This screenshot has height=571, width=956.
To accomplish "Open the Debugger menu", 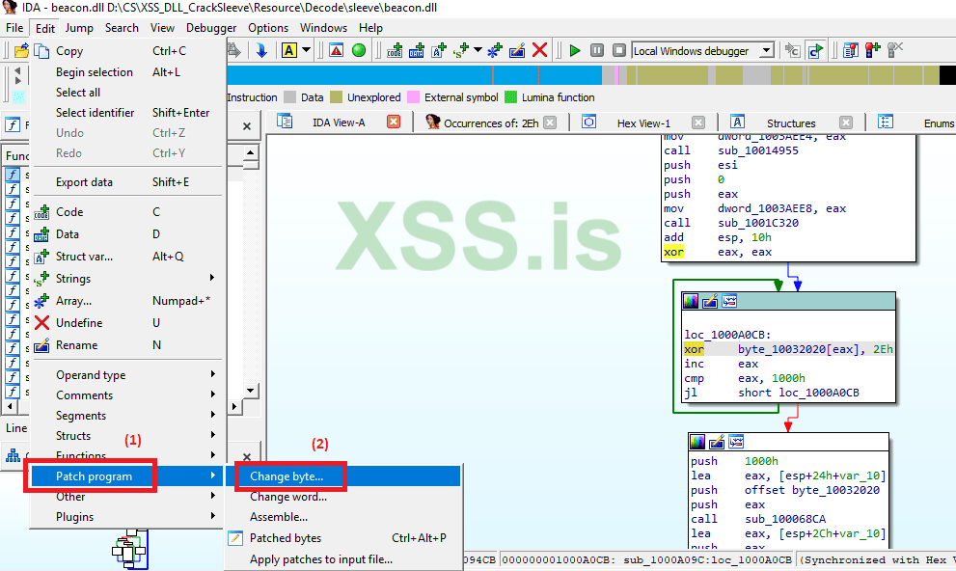I will coord(211,28).
